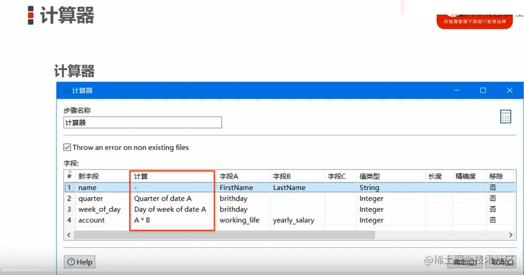Click the 否 remove cell in name row

click(492, 188)
